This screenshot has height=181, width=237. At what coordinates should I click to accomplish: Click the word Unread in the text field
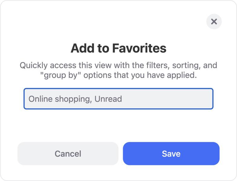pos(108,99)
